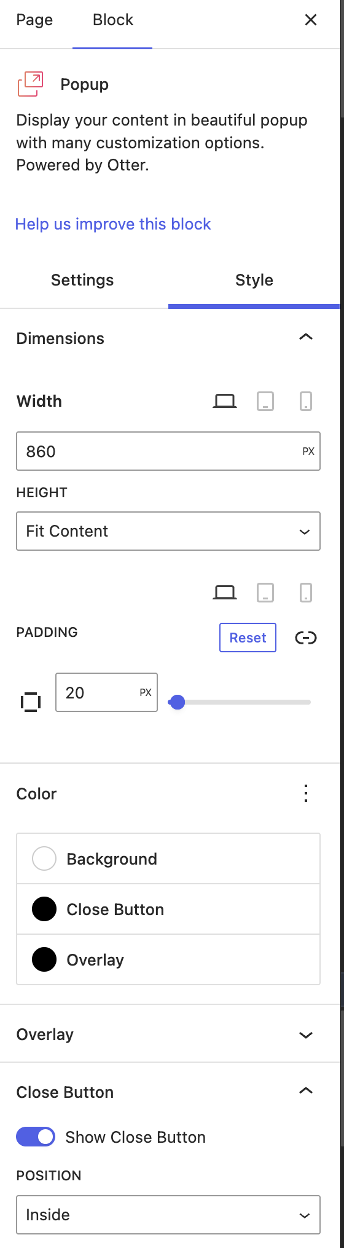
Task: Open the Height Fit Content dropdown
Action: [168, 531]
